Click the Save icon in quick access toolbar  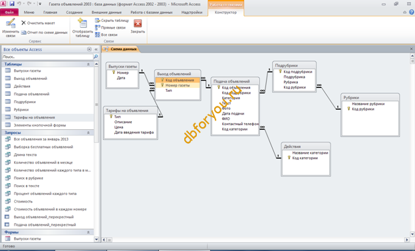(12, 4)
